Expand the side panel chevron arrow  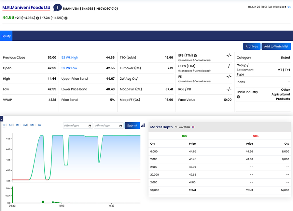(x=2, y=119)
